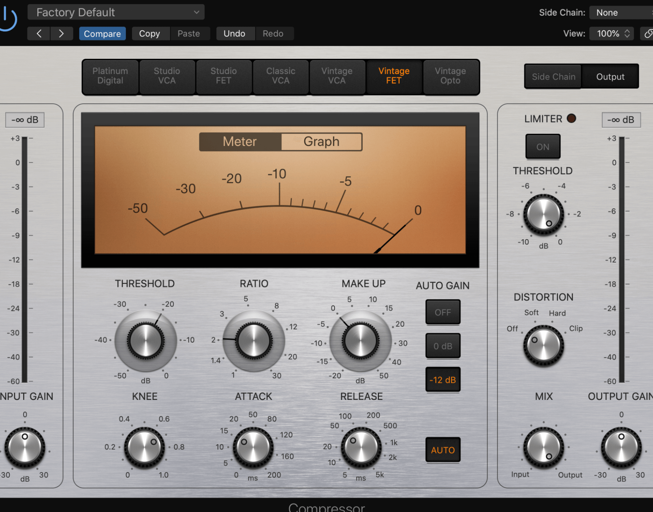The width and height of the screenshot is (653, 512).
Task: Click the RELEASE knob
Action: click(x=361, y=448)
